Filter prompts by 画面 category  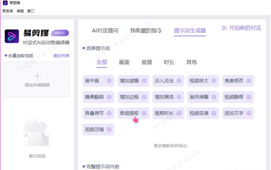click(124, 62)
